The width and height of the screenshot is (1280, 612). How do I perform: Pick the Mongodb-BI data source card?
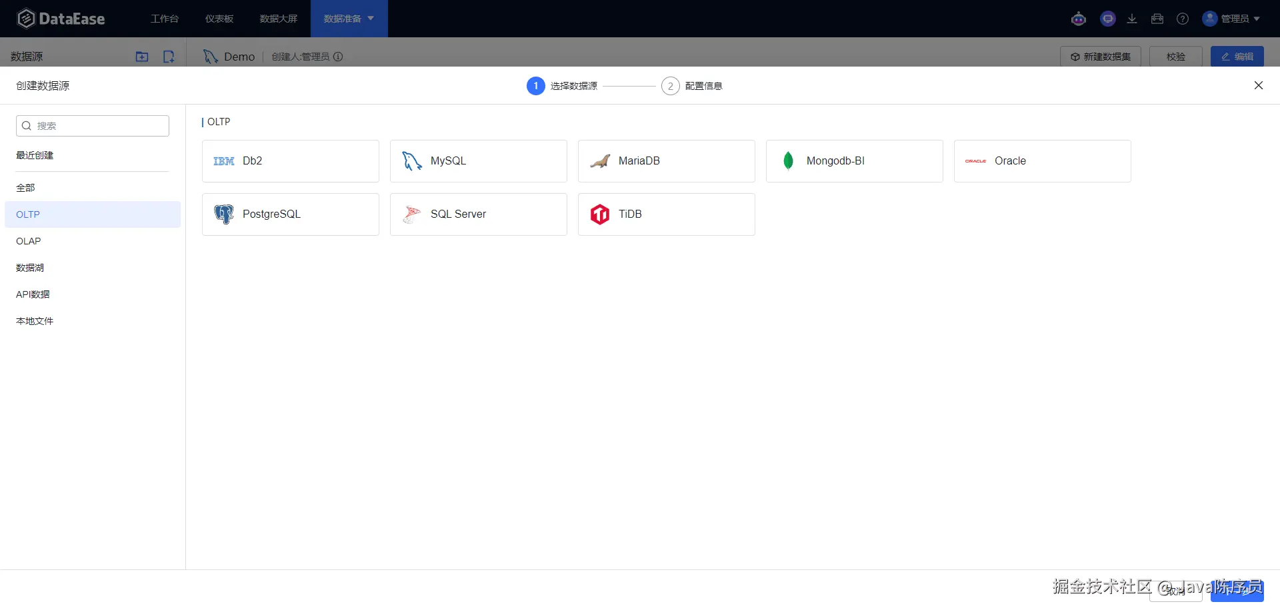click(855, 161)
